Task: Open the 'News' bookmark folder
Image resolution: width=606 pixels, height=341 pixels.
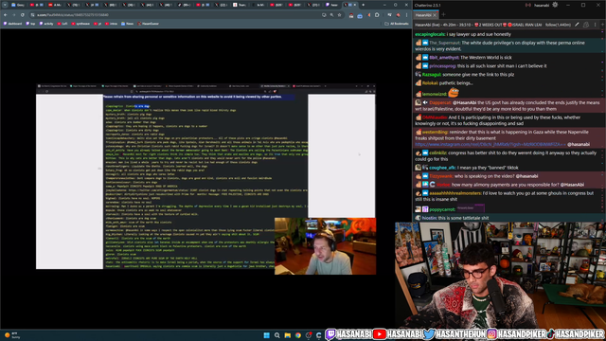Action: [127, 24]
